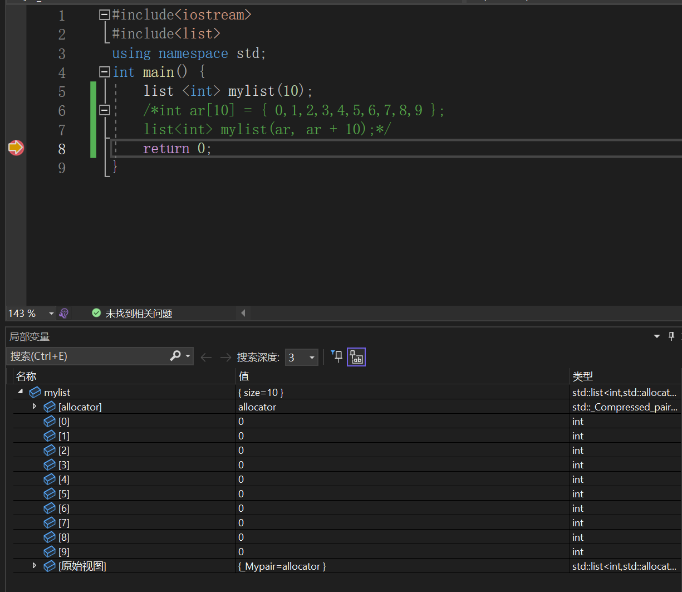Toggle auto-hide pin of 局部变量 panel

[x=671, y=336]
